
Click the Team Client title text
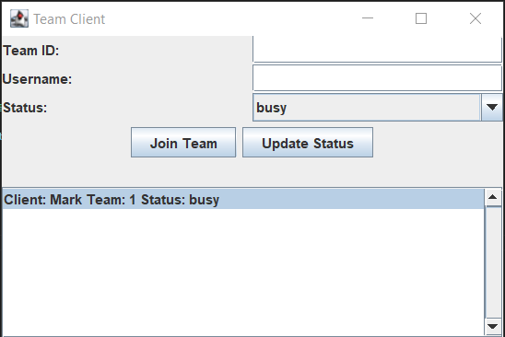point(69,19)
